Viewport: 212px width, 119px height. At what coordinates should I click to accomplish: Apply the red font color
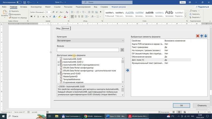click(x=65, y=17)
